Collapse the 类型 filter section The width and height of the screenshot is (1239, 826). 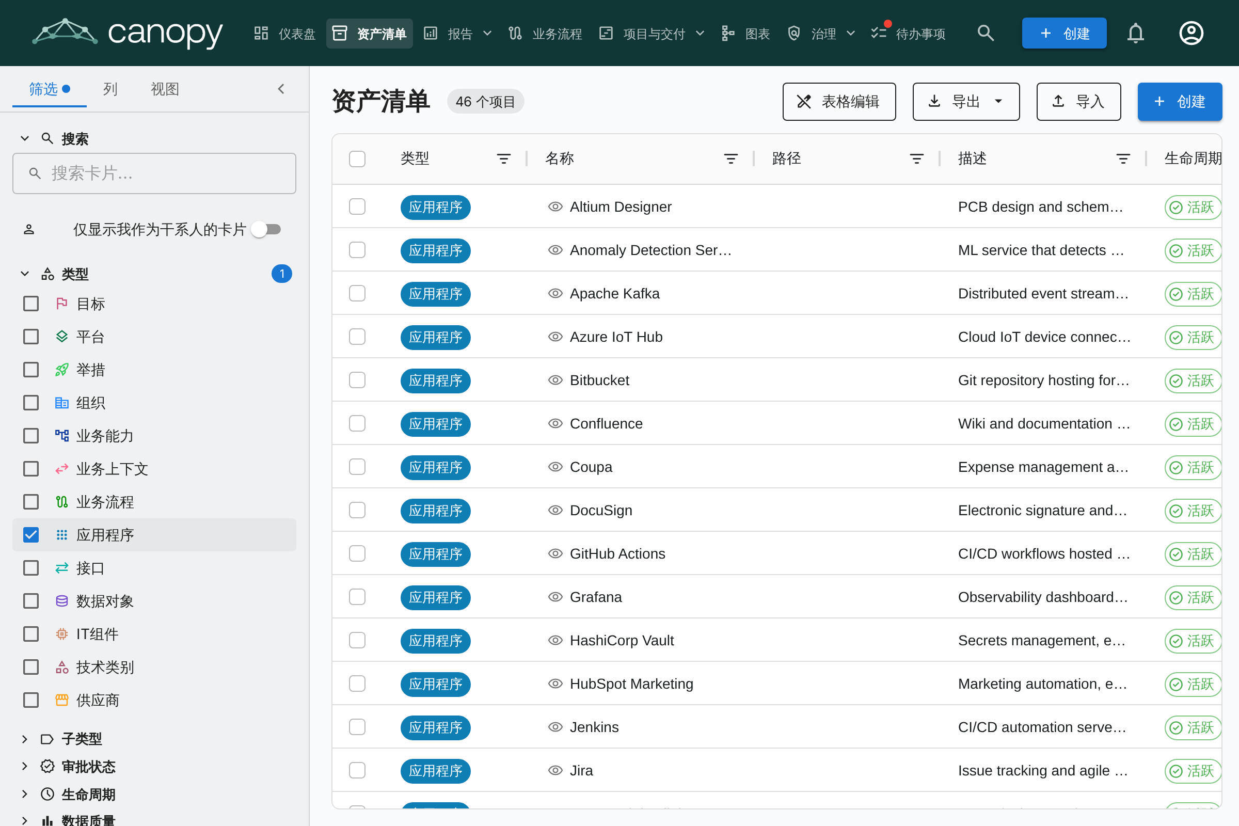click(24, 274)
